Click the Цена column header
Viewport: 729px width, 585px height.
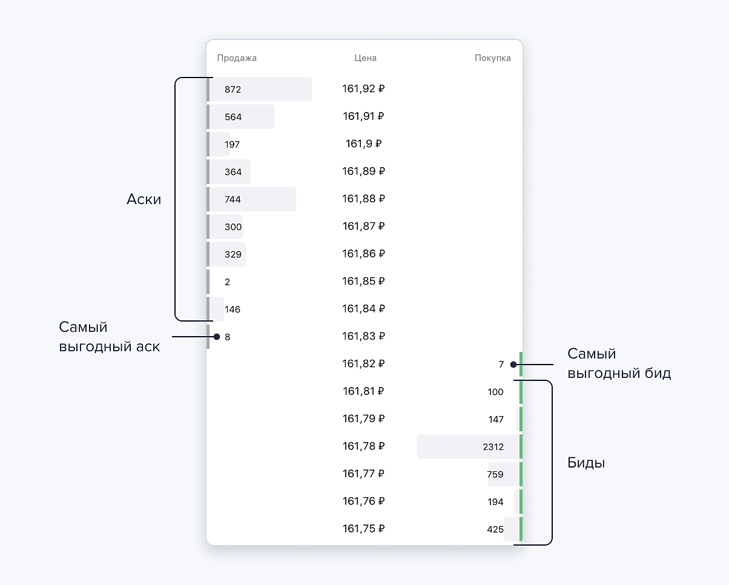click(x=365, y=58)
